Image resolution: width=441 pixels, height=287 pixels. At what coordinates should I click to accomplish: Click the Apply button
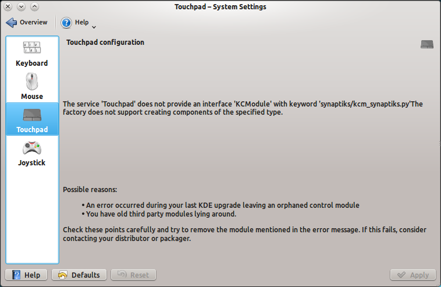click(x=413, y=275)
